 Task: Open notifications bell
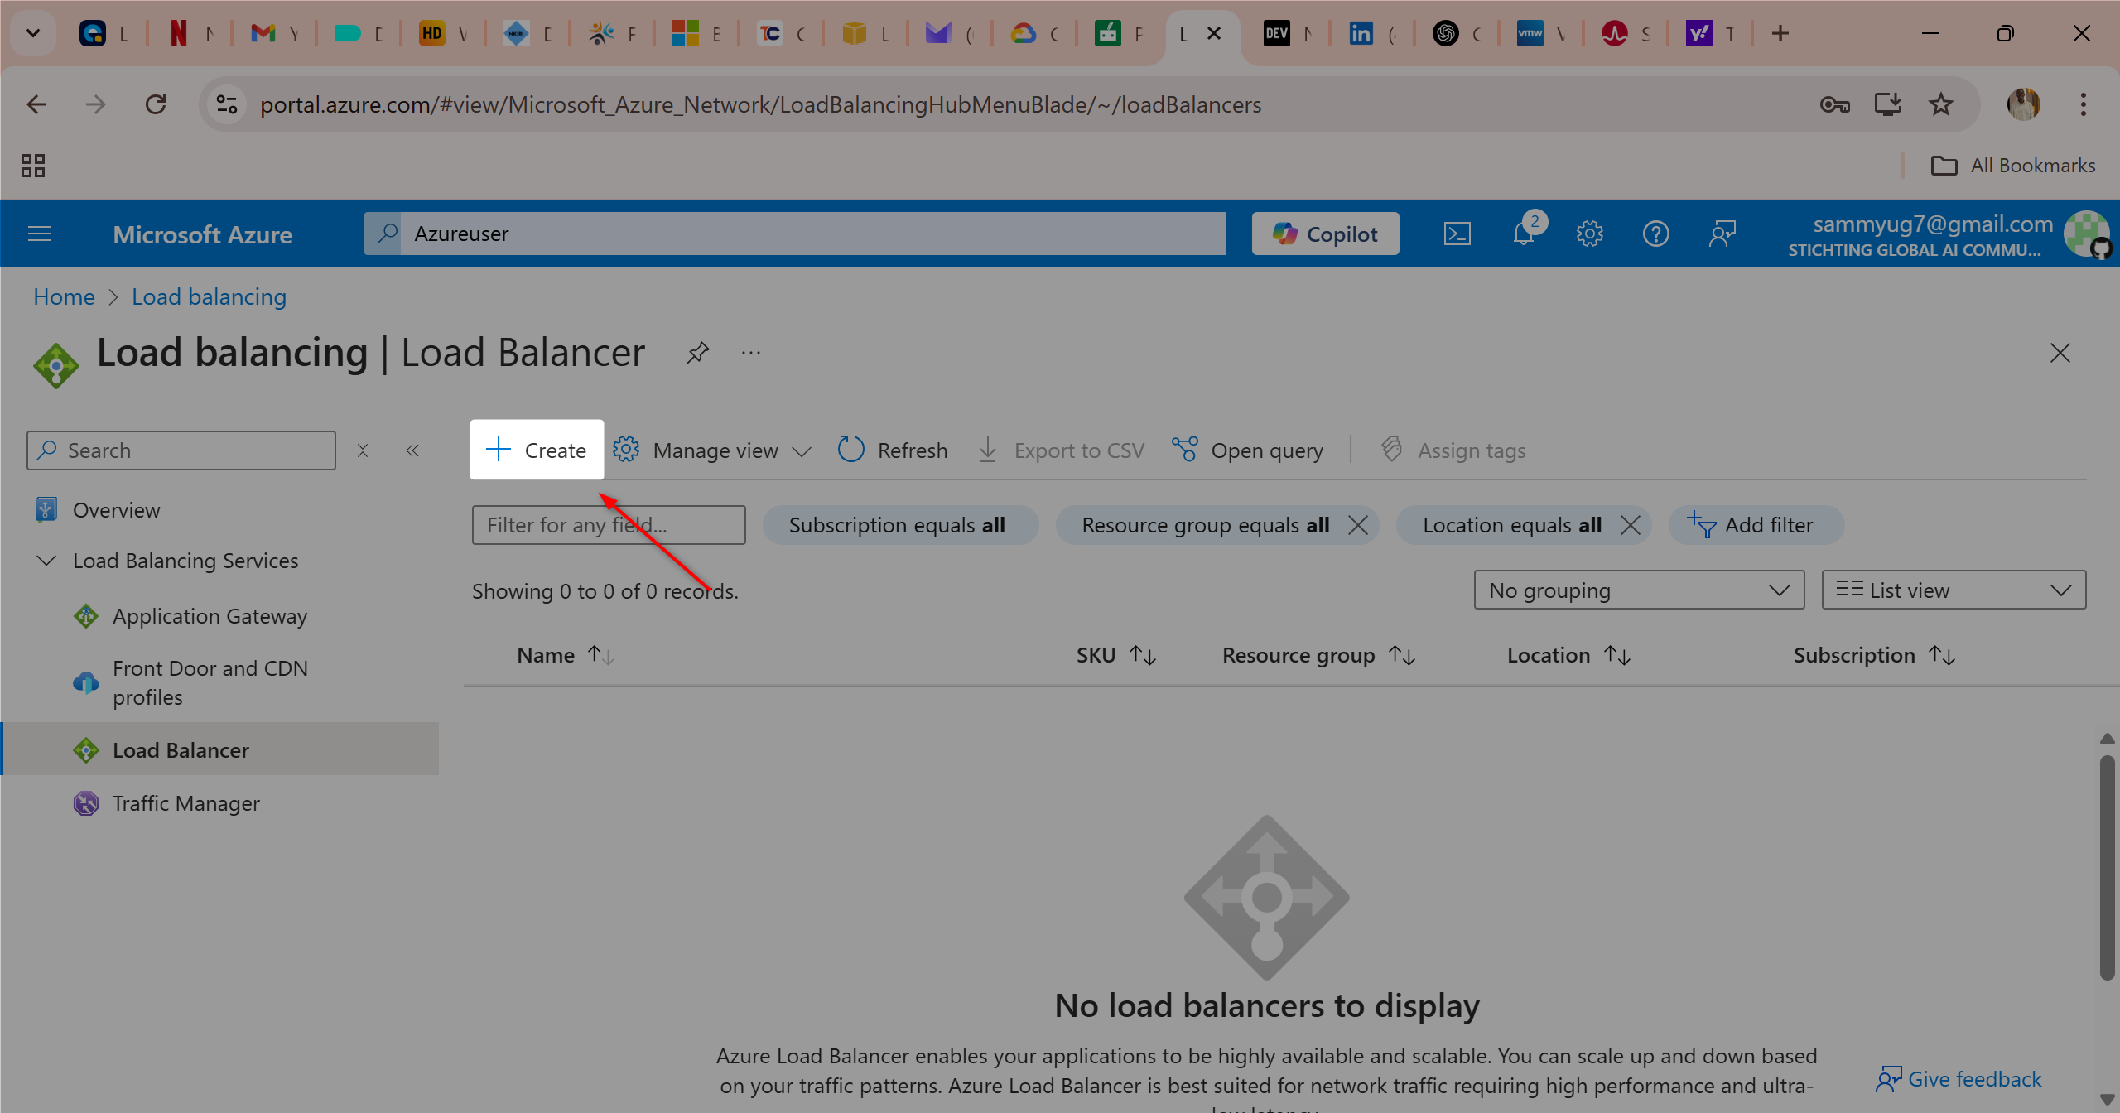1524,234
